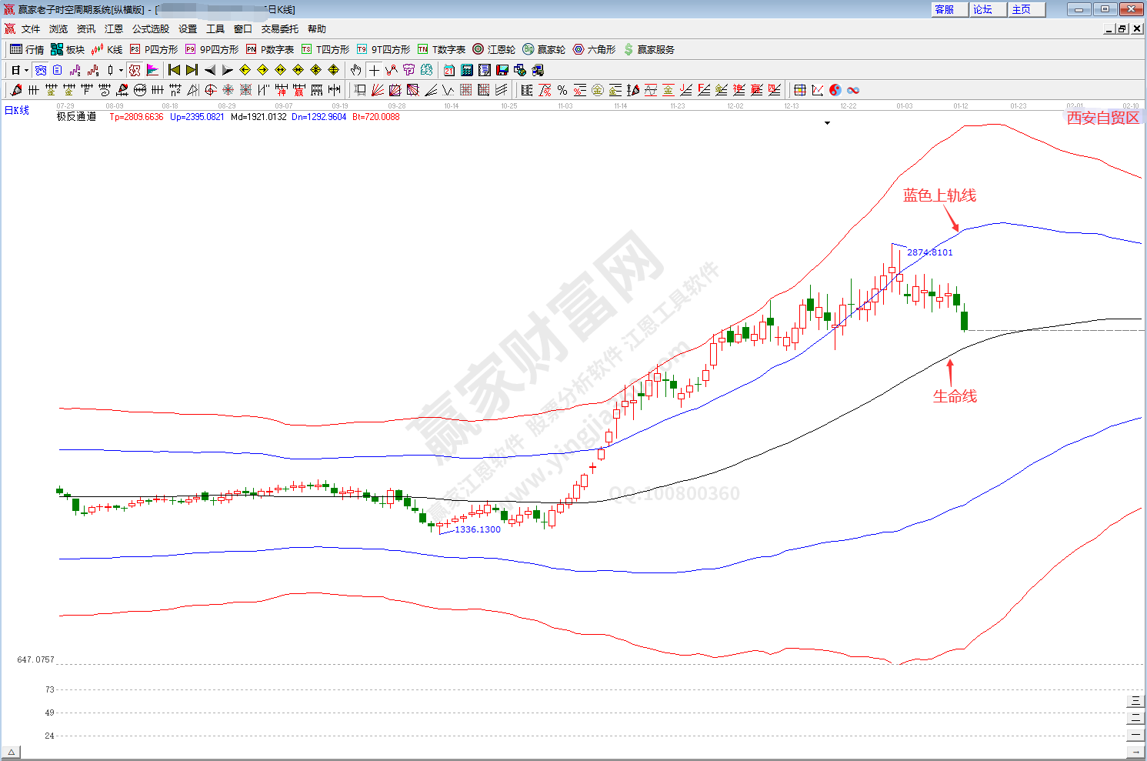Expand the small black triangle above chart

tap(828, 123)
